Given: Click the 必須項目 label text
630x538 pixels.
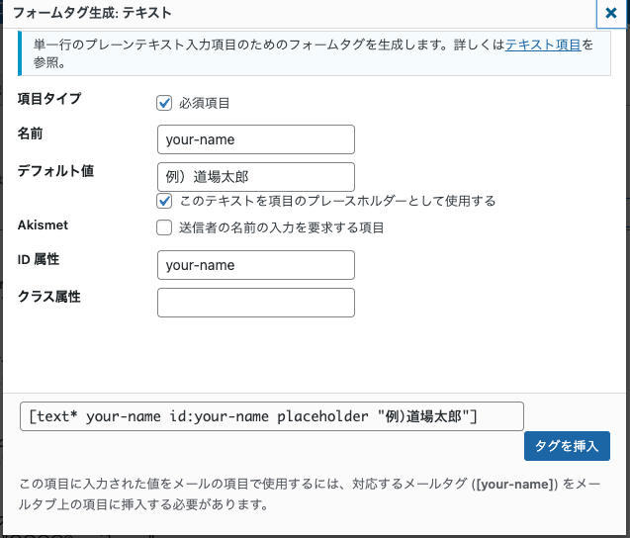Looking at the screenshot, I should pyautogui.click(x=204, y=103).
